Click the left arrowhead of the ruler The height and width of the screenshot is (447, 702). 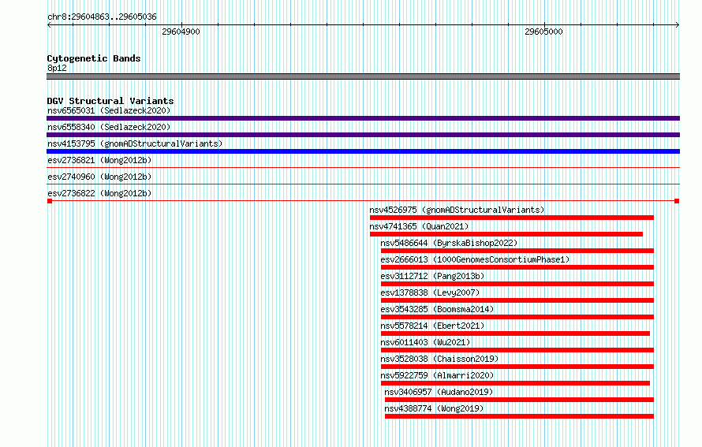point(49,25)
